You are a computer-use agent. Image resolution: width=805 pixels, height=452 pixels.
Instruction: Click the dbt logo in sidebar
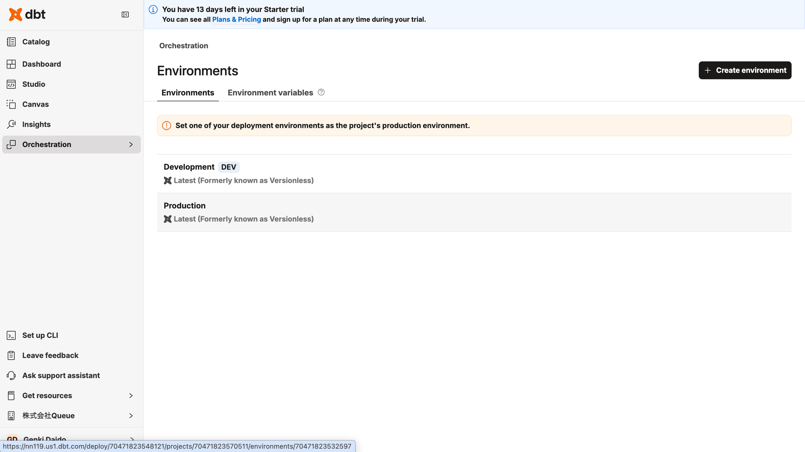coord(27,14)
